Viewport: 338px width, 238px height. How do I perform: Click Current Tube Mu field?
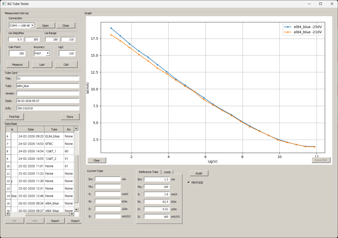[108, 186]
